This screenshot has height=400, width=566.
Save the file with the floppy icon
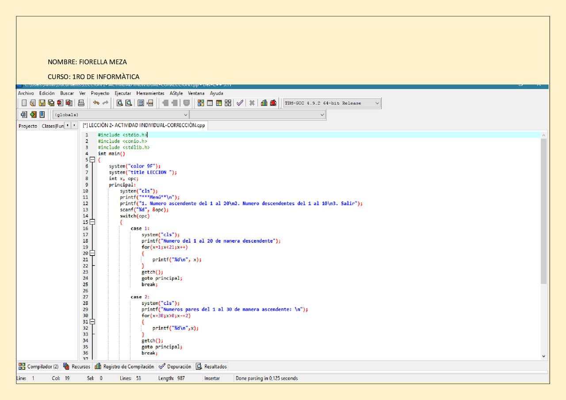[42, 103]
